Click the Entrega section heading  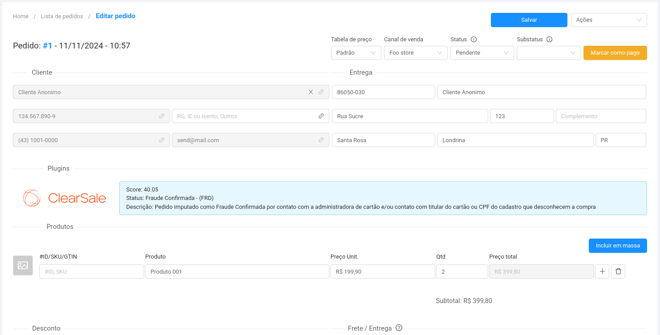coord(361,72)
